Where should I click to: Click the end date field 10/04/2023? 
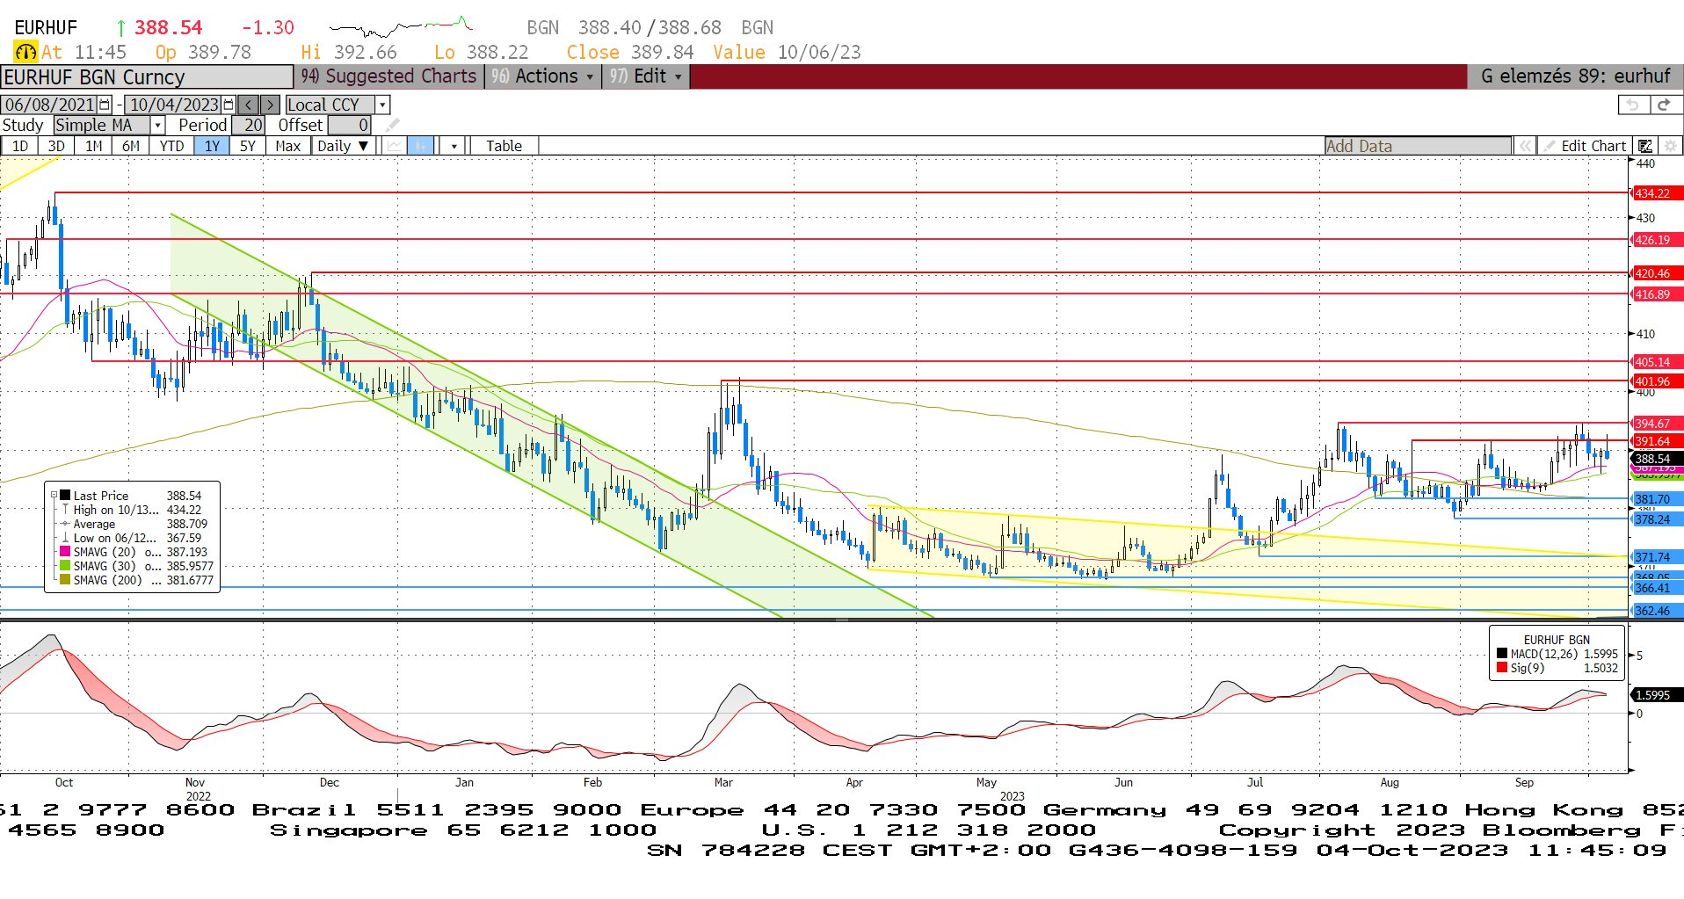173,105
